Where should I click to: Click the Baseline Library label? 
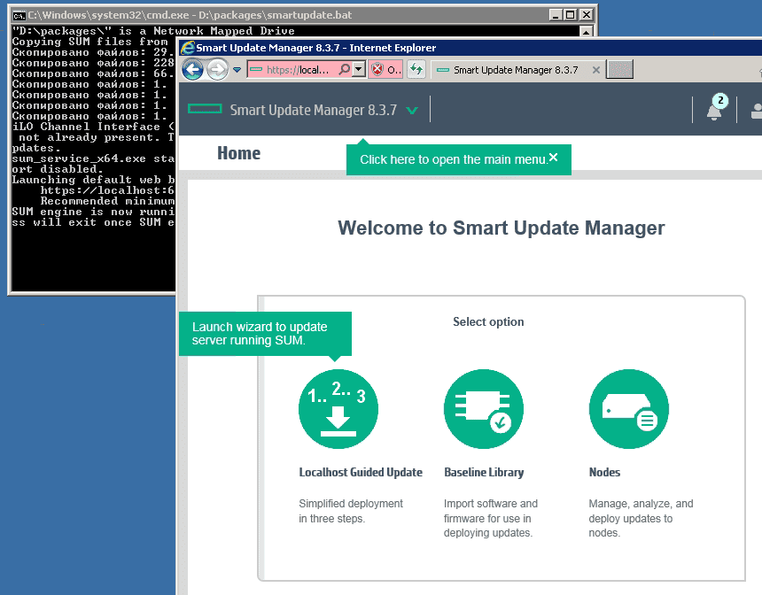(484, 472)
